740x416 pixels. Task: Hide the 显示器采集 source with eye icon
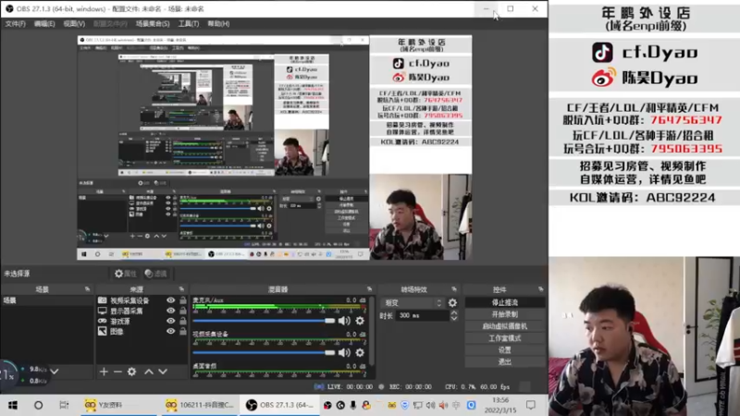pos(171,311)
